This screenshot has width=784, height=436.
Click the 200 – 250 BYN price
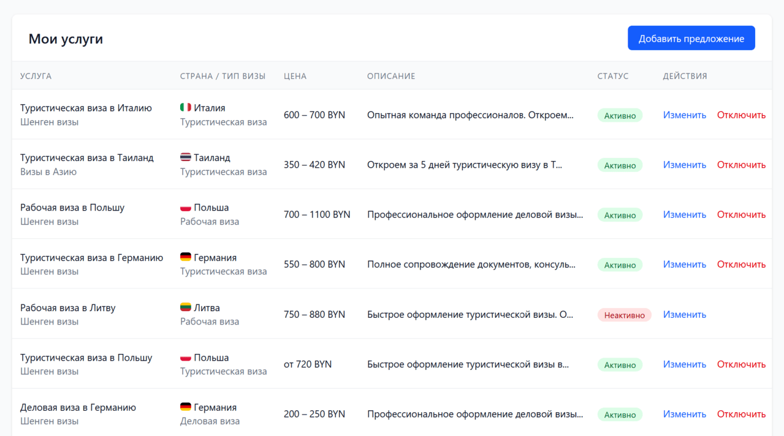point(314,414)
